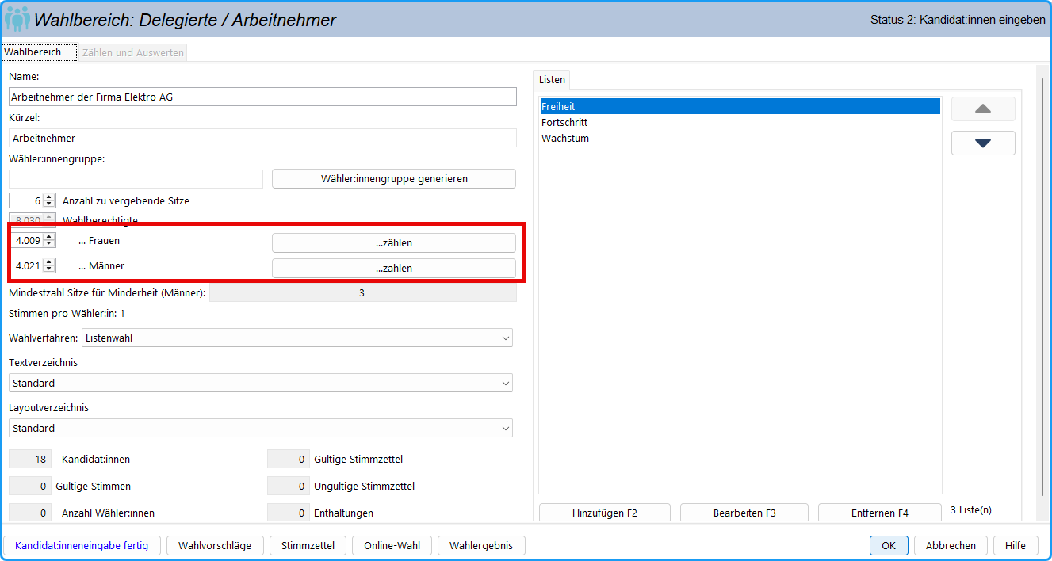Image resolution: width=1052 pixels, height=561 pixels.
Task: Open the Stimmzettel dialog
Action: 306,546
